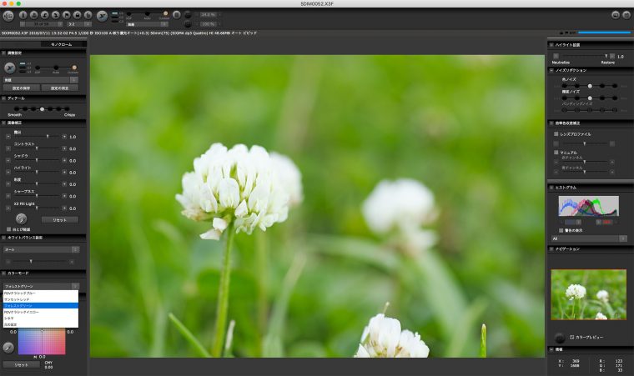634x376 pixels.
Task: Click the round knob icon below navigation thumbnail
Action: pyautogui.click(x=560, y=338)
